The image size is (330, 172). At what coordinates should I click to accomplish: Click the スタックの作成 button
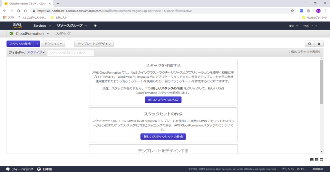point(20,44)
